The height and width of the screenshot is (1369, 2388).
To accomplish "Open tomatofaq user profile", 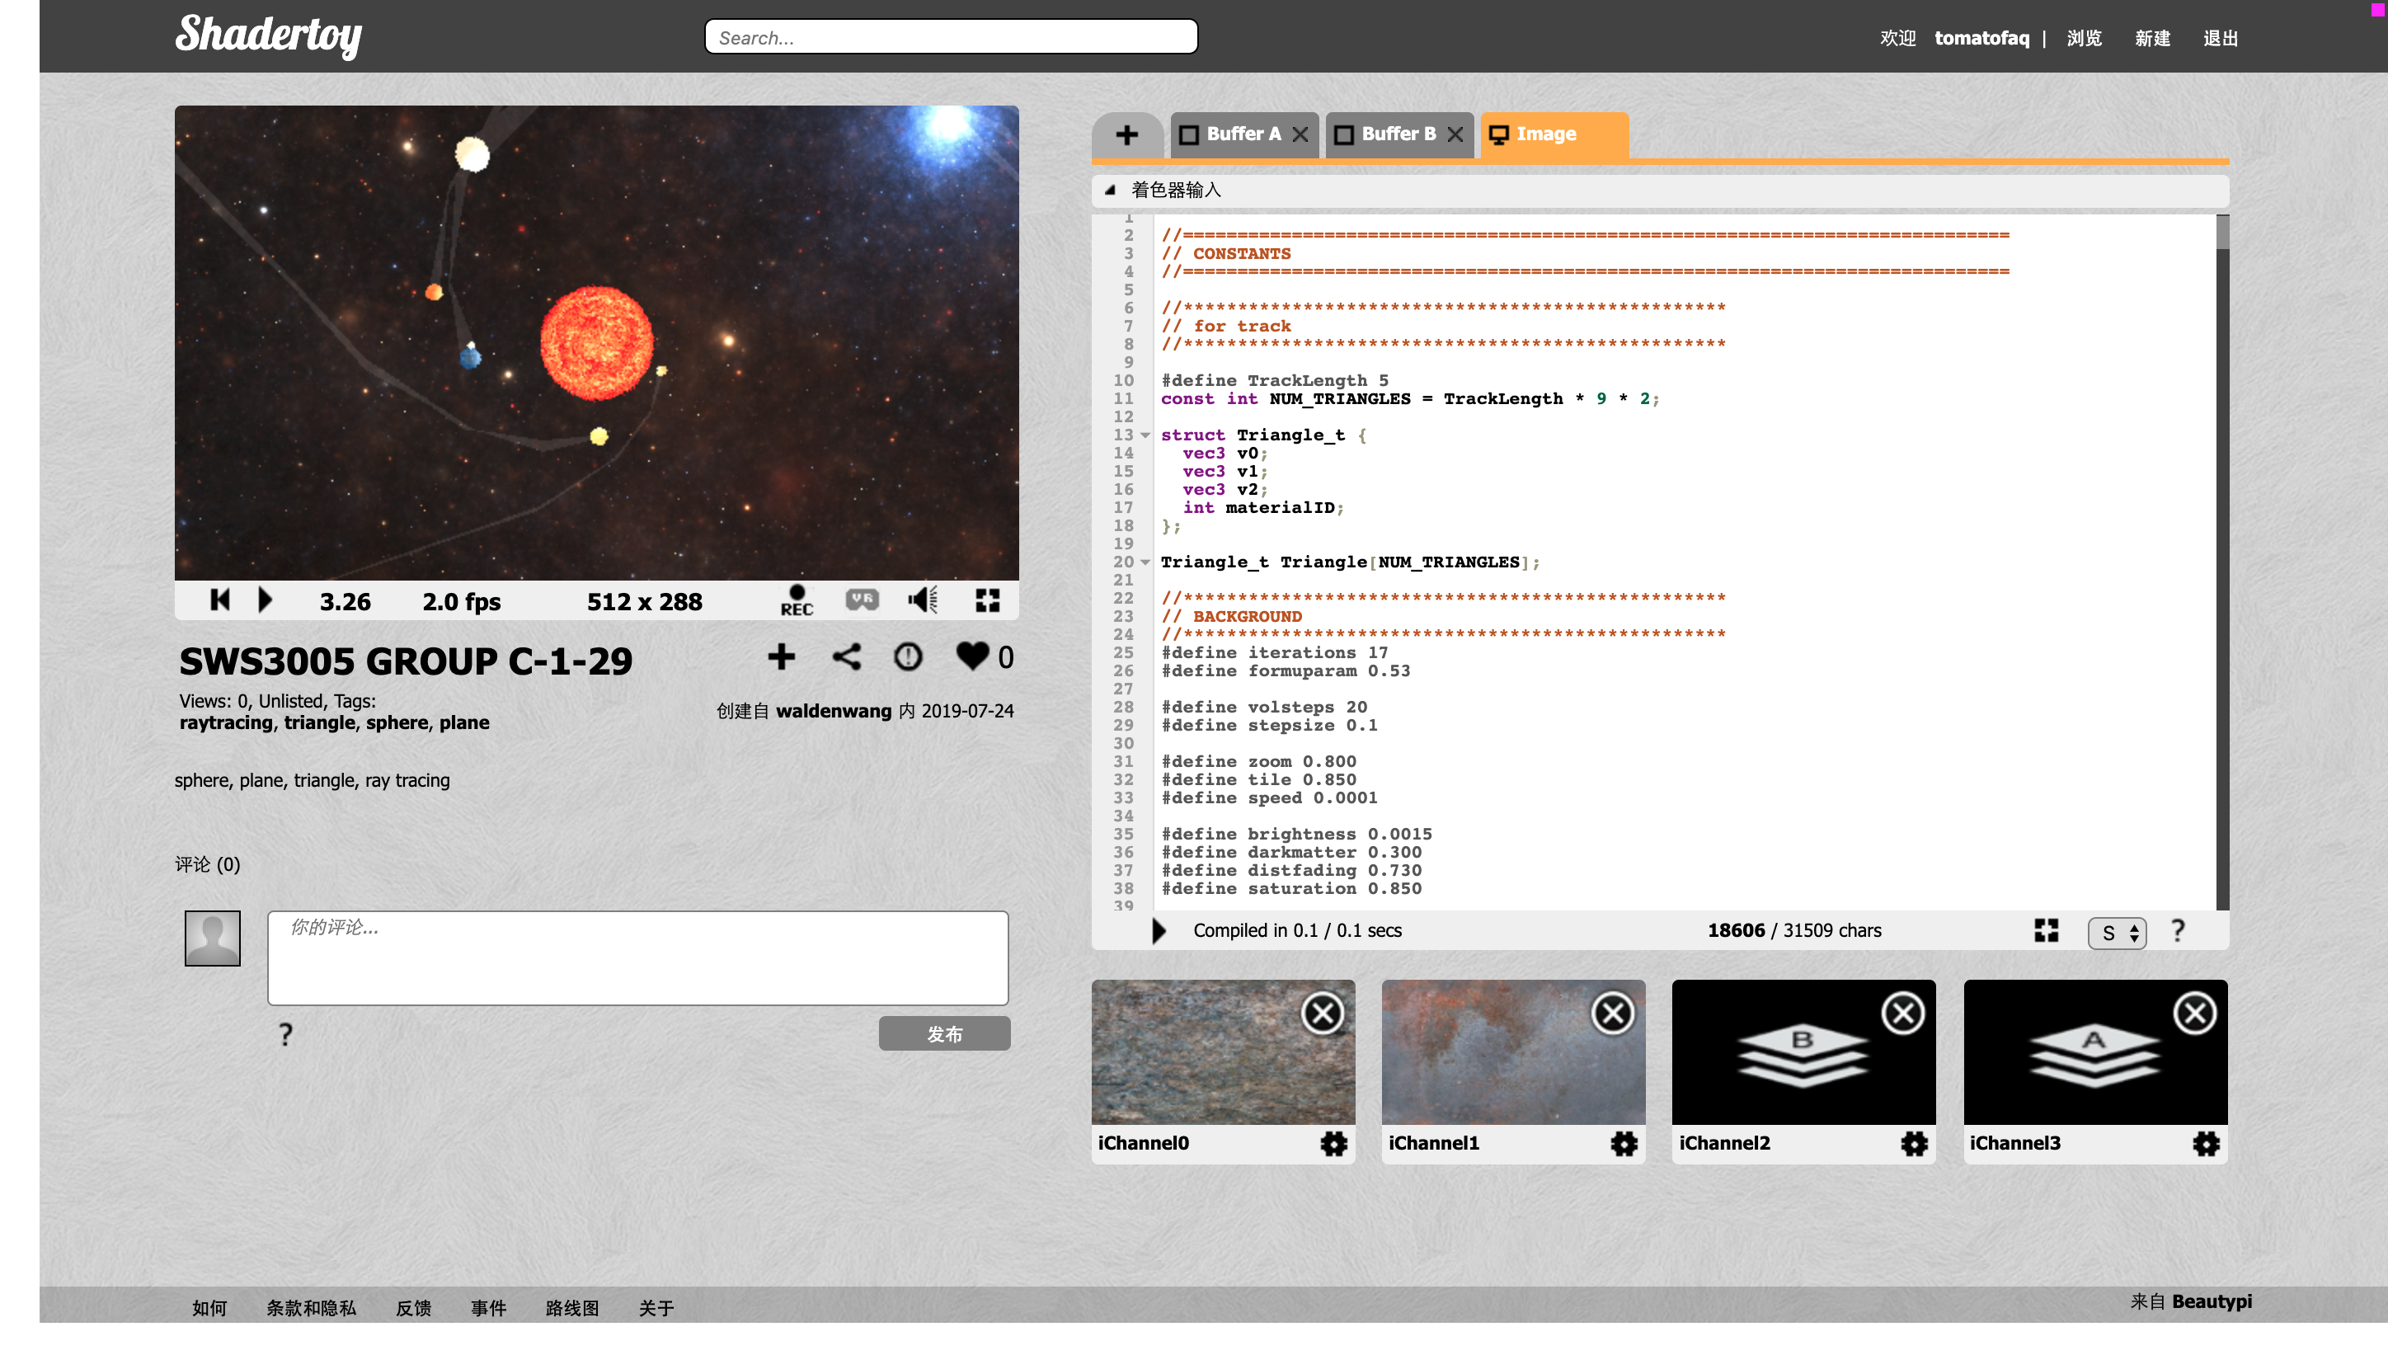I will tap(1981, 38).
